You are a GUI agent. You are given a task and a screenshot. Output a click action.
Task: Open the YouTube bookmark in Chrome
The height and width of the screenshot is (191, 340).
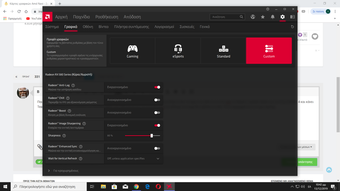point(34,19)
